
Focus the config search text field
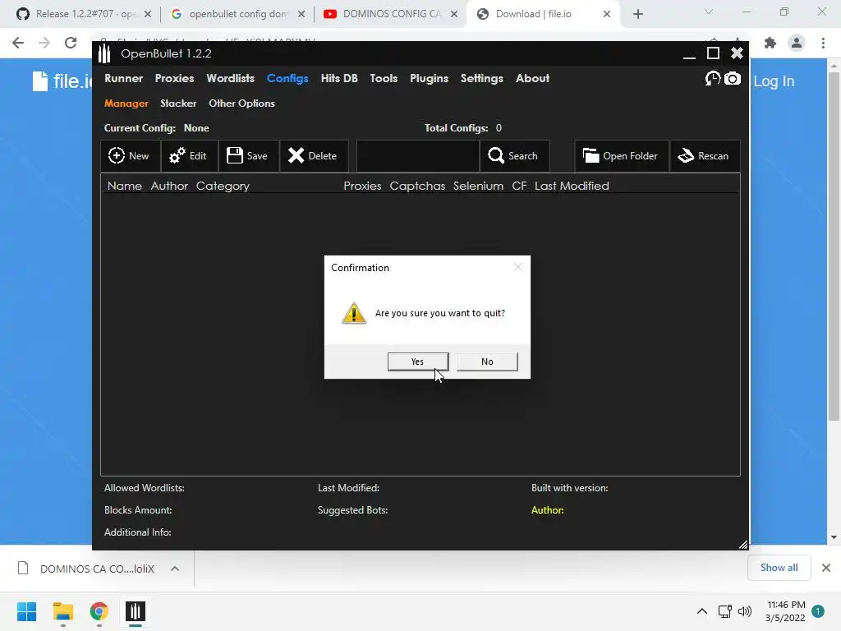pyautogui.click(x=417, y=156)
